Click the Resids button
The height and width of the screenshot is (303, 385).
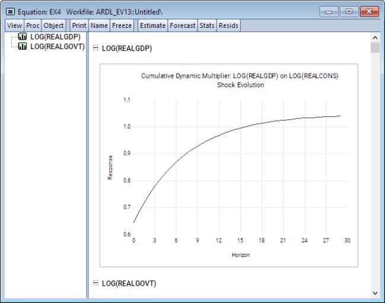point(228,25)
